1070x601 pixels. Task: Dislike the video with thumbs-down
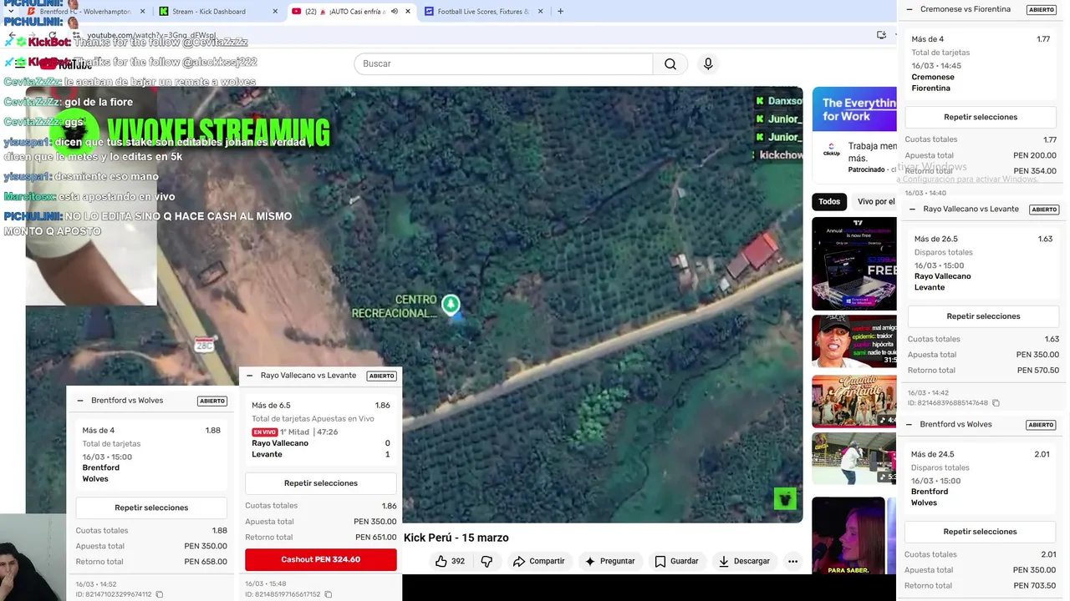pos(487,561)
